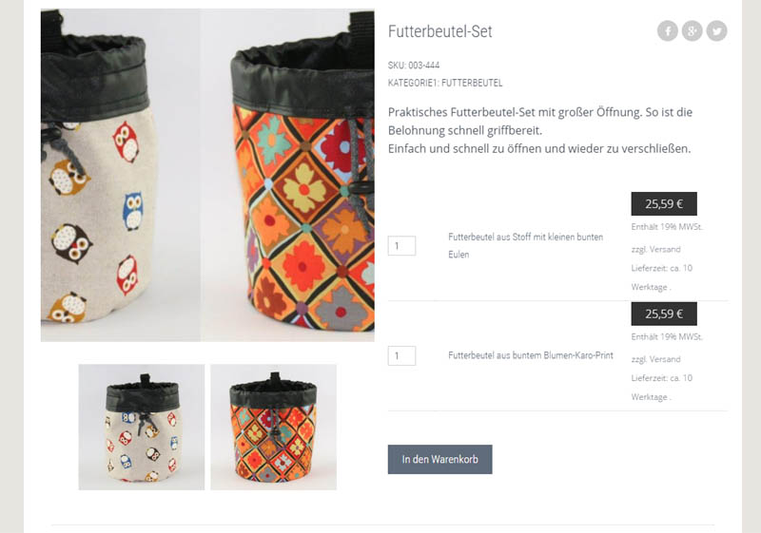This screenshot has width=761, height=533.
Task: Open zzgl. Versand link for Blumen-Karo bag
Action: point(655,359)
